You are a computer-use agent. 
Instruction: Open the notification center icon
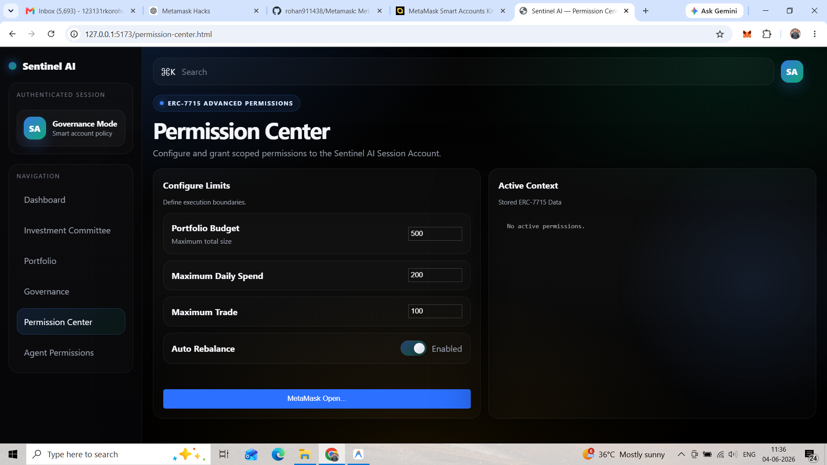pyautogui.click(x=811, y=455)
